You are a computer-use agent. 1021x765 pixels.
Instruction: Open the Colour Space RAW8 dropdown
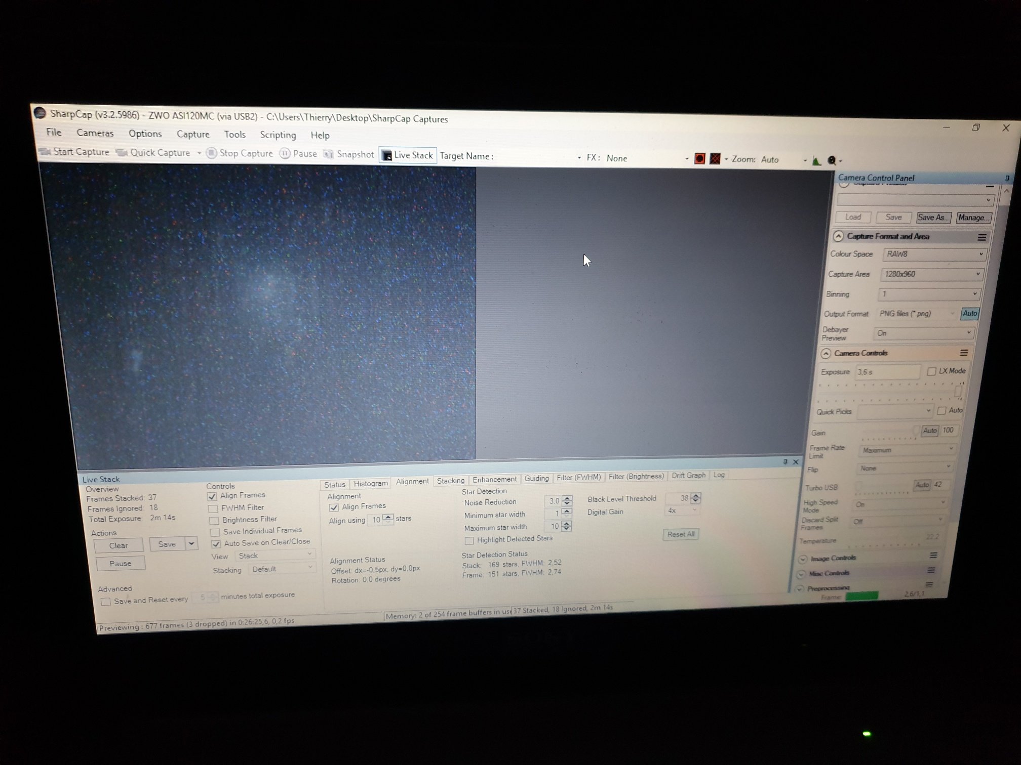[x=934, y=254]
